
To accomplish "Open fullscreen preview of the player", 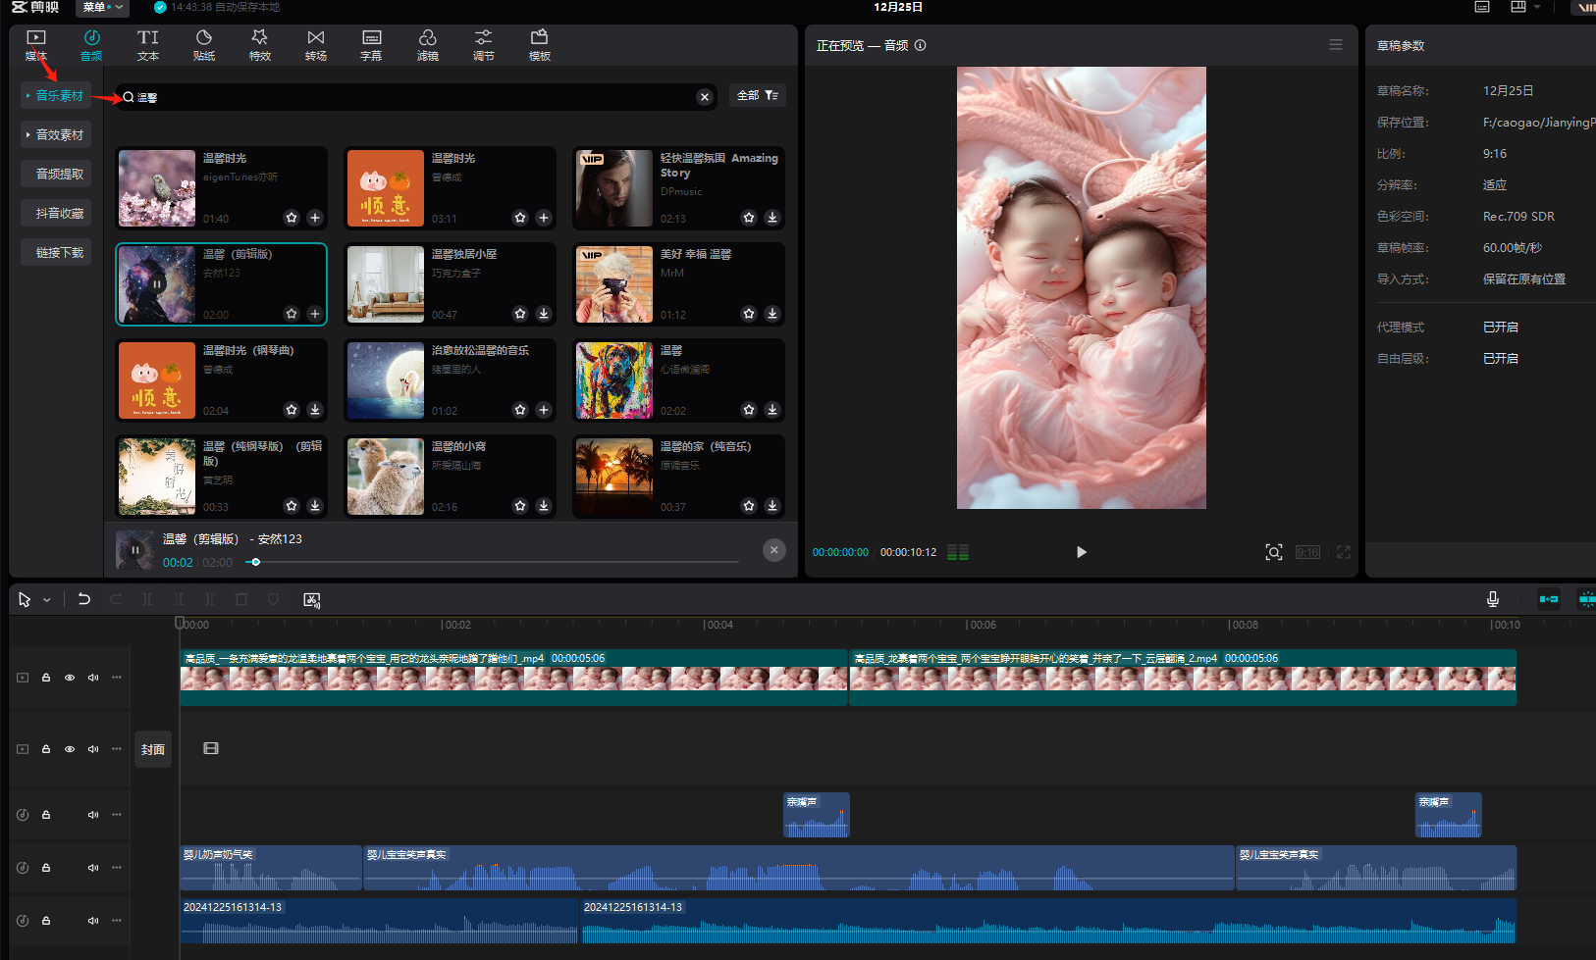I will point(1343,552).
